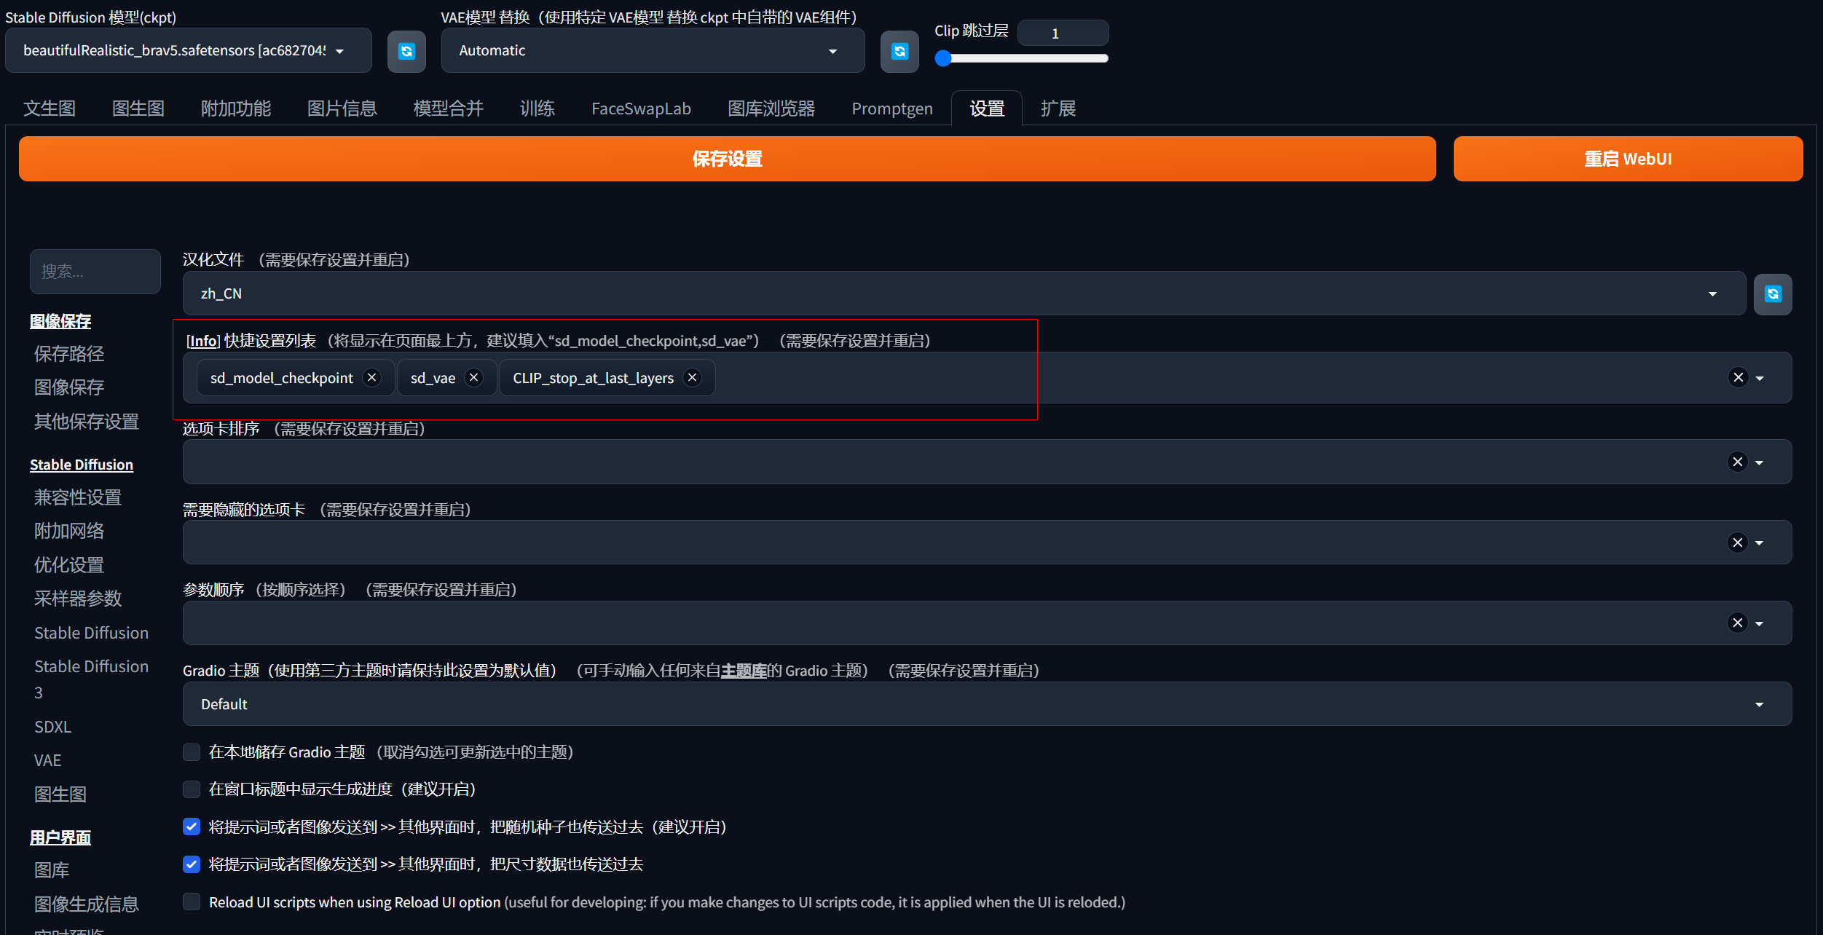Clear all entries in 快捷设置列表
Screen dimensions: 1823x935
click(1738, 377)
